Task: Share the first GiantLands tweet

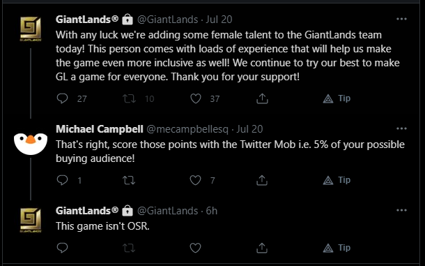Action: 262,98
